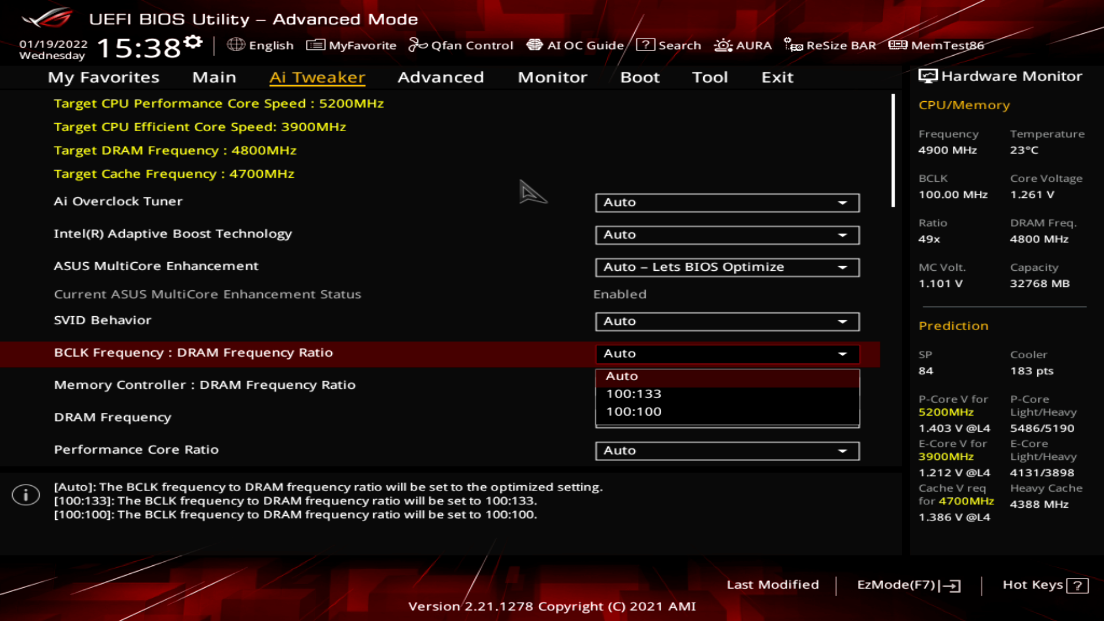Image resolution: width=1104 pixels, height=621 pixels.
Task: Click the info icon near the help text
Action: (25, 494)
